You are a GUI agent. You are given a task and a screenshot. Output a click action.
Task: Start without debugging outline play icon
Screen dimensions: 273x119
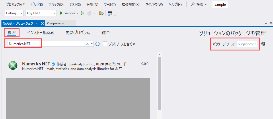click(x=83, y=13)
